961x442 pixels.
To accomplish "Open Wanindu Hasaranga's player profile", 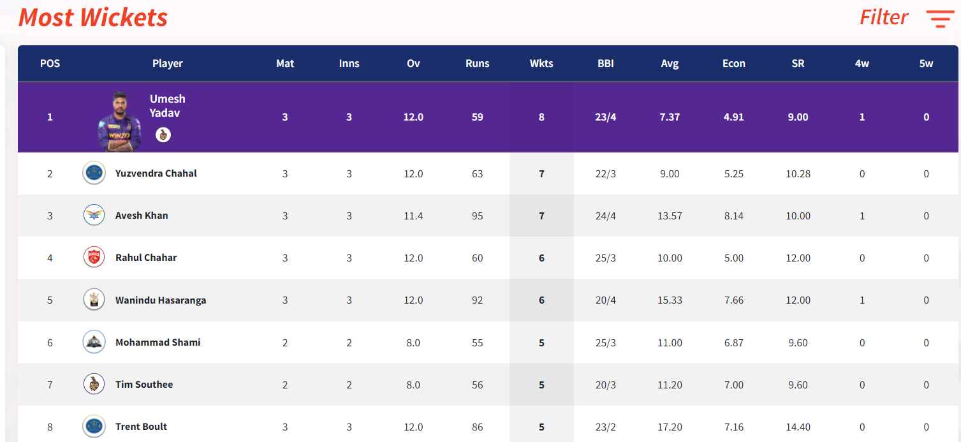I will tap(161, 300).
